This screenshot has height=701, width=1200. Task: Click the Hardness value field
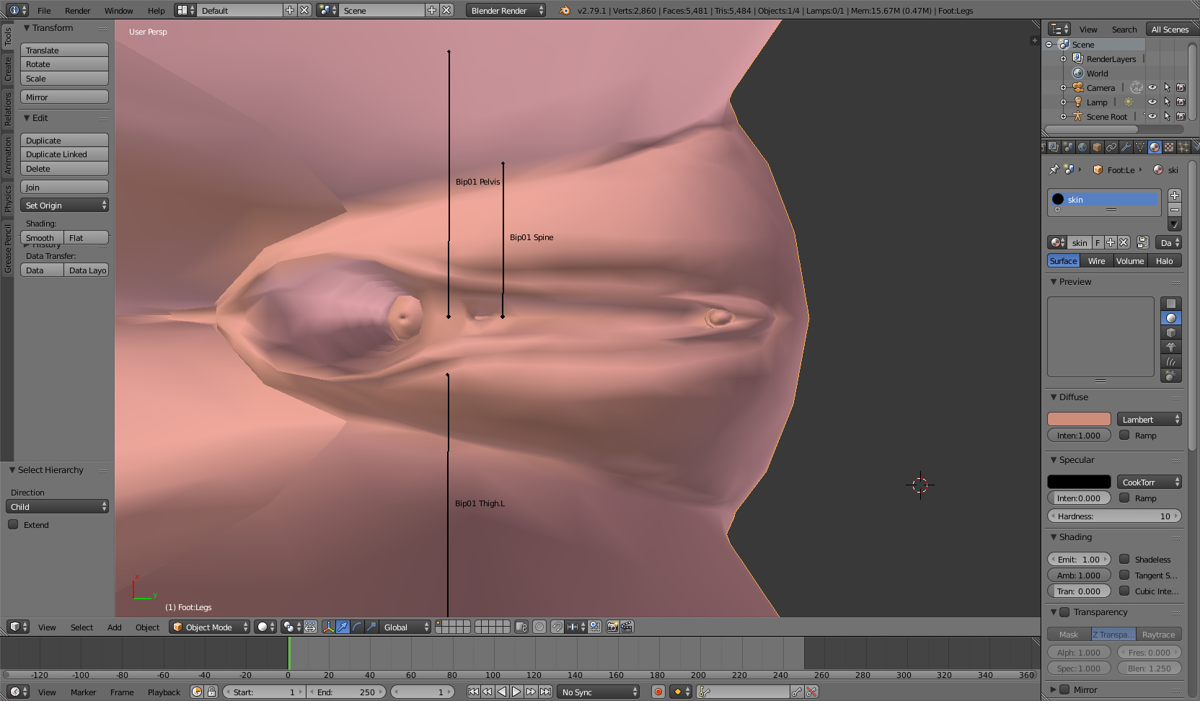click(x=1114, y=516)
